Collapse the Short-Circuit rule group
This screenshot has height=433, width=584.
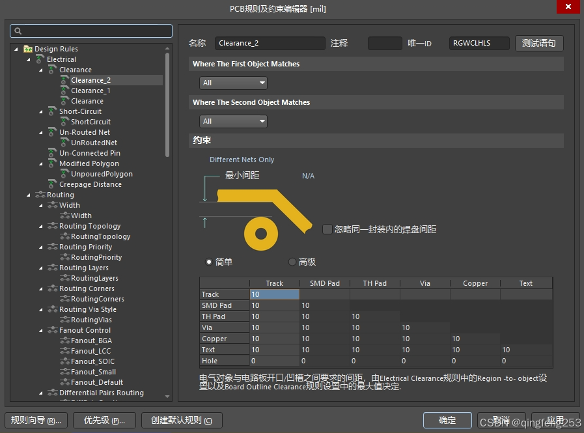point(40,111)
